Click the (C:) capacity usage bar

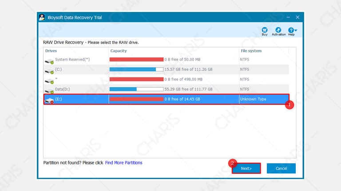[x=136, y=69]
